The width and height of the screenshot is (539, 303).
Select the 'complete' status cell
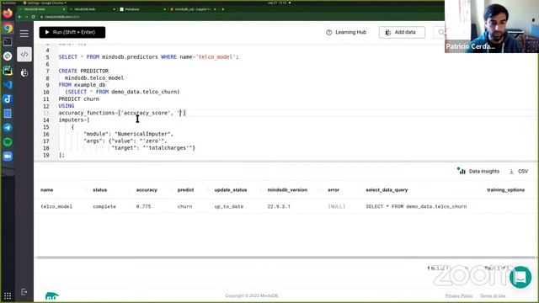104,206
